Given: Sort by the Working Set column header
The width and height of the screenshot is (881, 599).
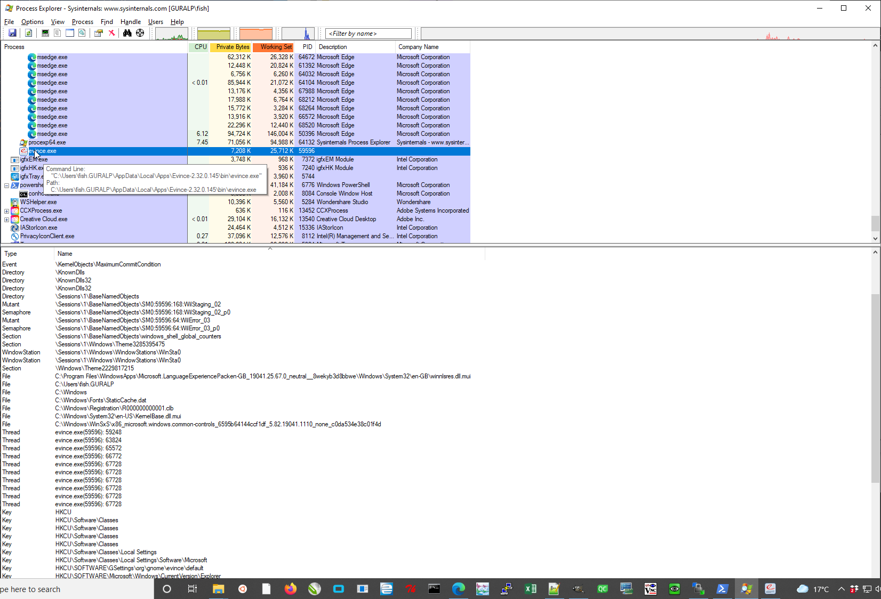Looking at the screenshot, I should click(x=274, y=47).
